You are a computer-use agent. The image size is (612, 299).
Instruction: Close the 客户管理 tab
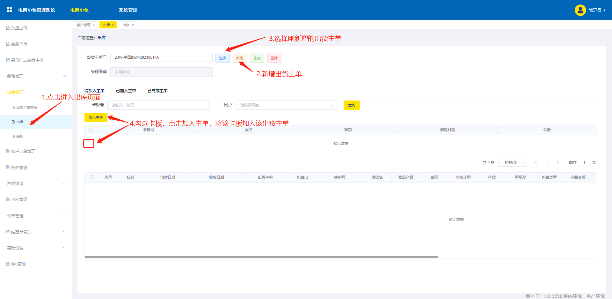[x=94, y=25]
